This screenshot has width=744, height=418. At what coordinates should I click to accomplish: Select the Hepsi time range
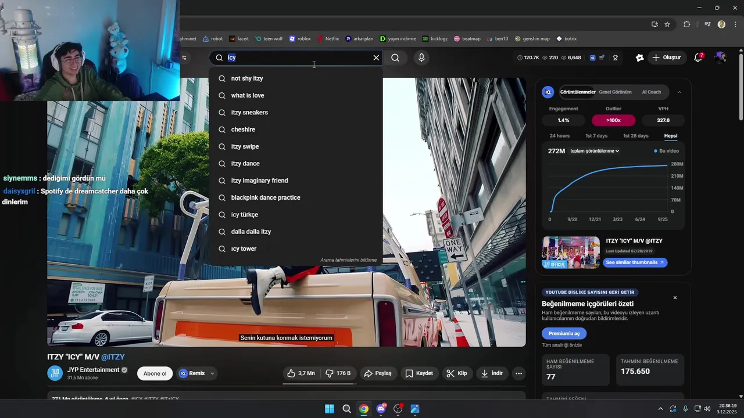[x=671, y=136]
